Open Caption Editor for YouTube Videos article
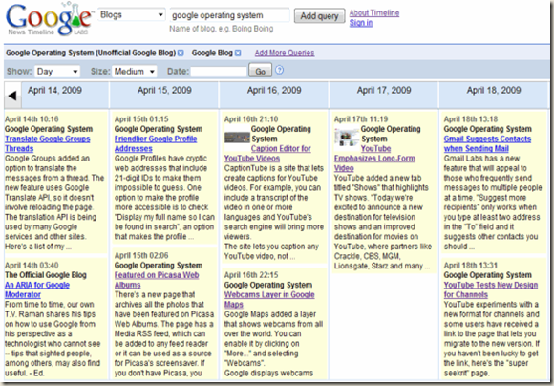Viewport: 554px width, 386px height. 267,154
